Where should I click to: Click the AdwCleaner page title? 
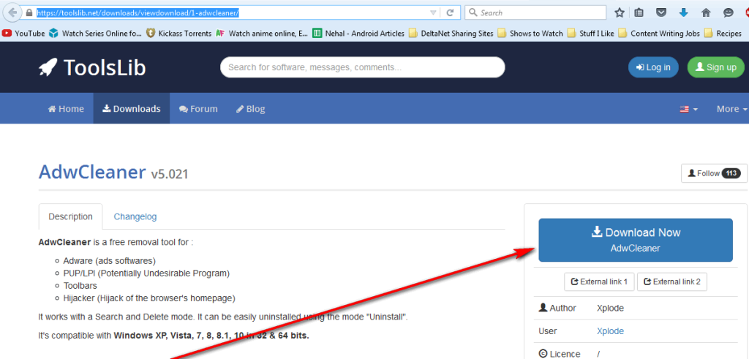pyautogui.click(x=92, y=172)
